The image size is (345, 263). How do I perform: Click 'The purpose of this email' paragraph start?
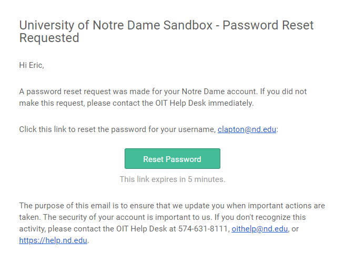pos(65,206)
